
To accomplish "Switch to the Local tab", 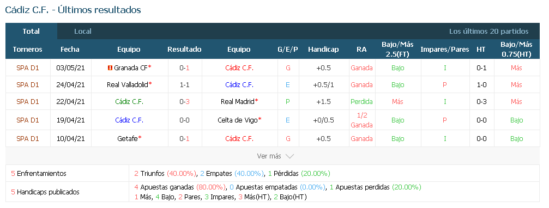I will click(83, 32).
